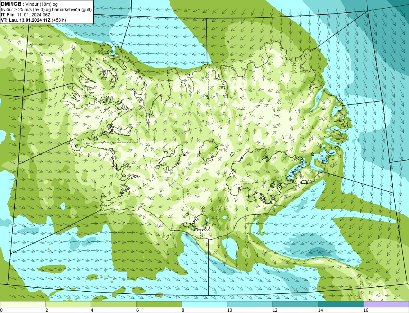Image resolution: width=409 pixels, height=313 pixels.
Task: Click the legend label 10
Action: tap(229, 310)
